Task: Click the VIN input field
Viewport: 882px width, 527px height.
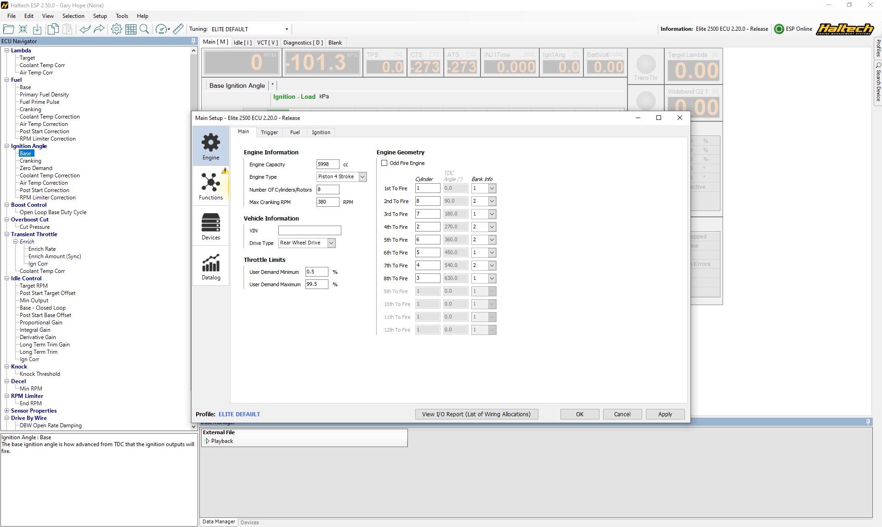Action: (310, 230)
